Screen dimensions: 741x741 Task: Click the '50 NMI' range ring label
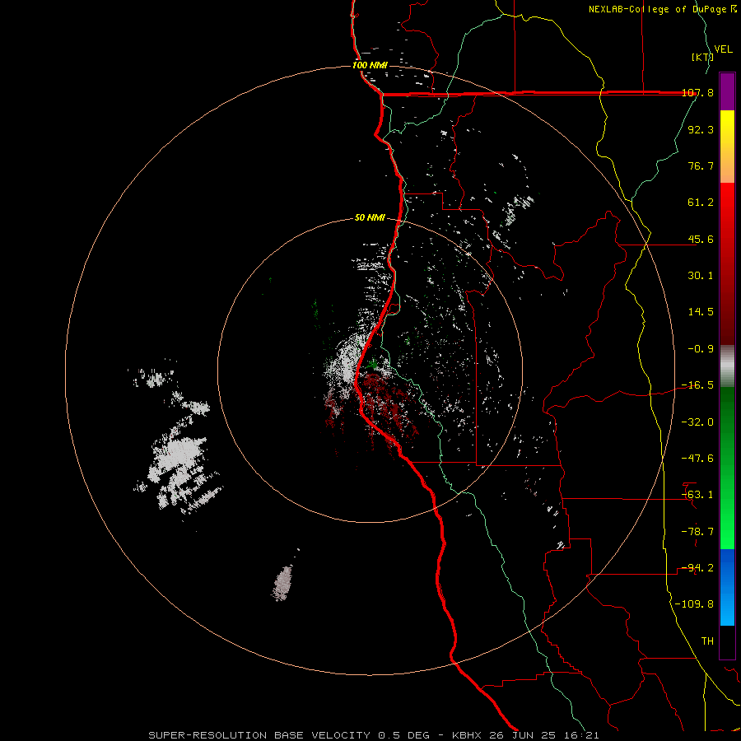tap(370, 218)
